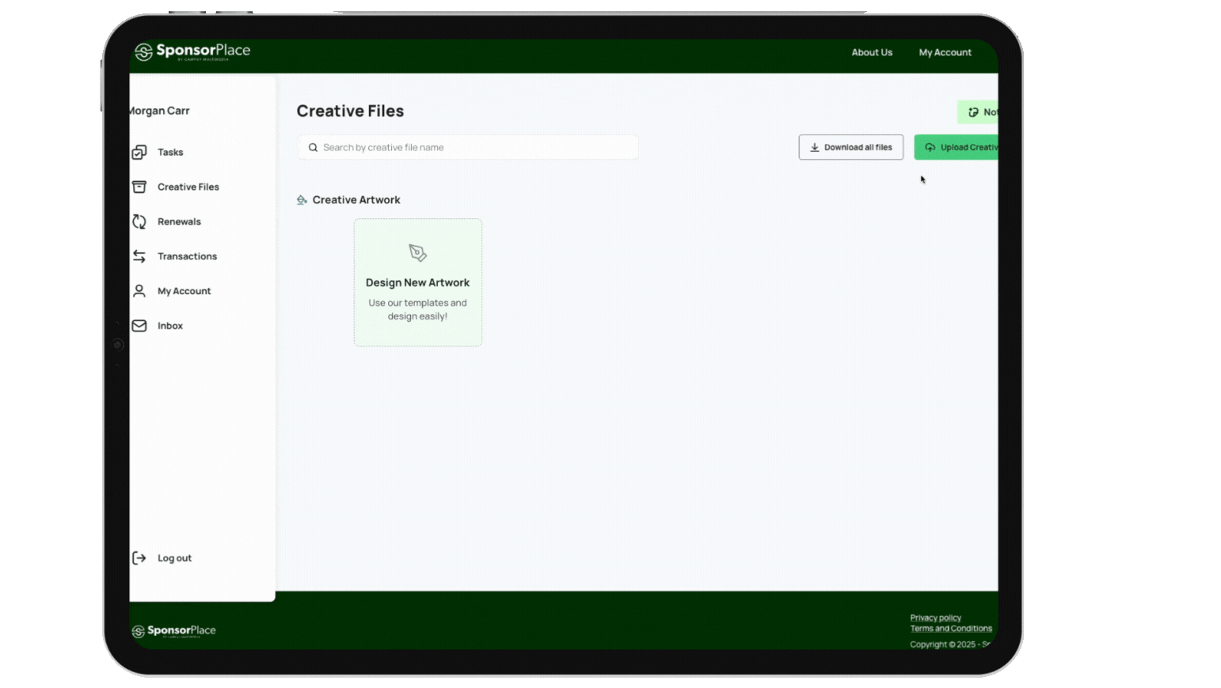Click the notifications refresh icon top right
The image size is (1221, 688).
click(973, 112)
